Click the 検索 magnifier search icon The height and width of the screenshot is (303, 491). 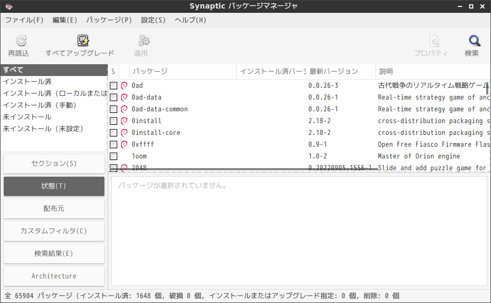tap(474, 41)
